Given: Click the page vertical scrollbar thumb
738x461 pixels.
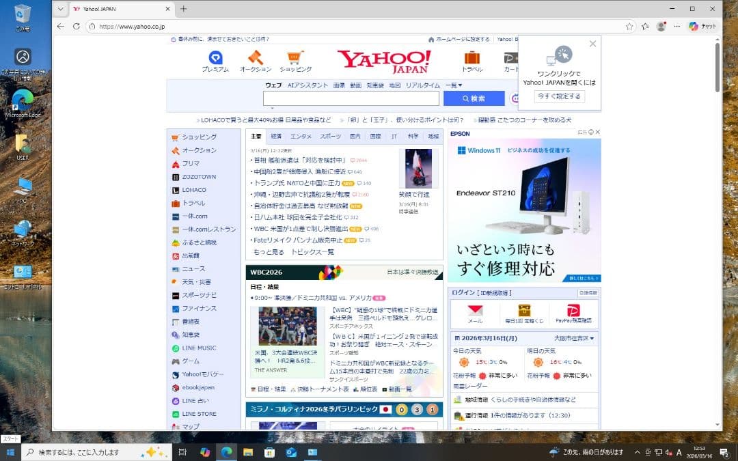Looking at the screenshot, I should coord(717,67).
